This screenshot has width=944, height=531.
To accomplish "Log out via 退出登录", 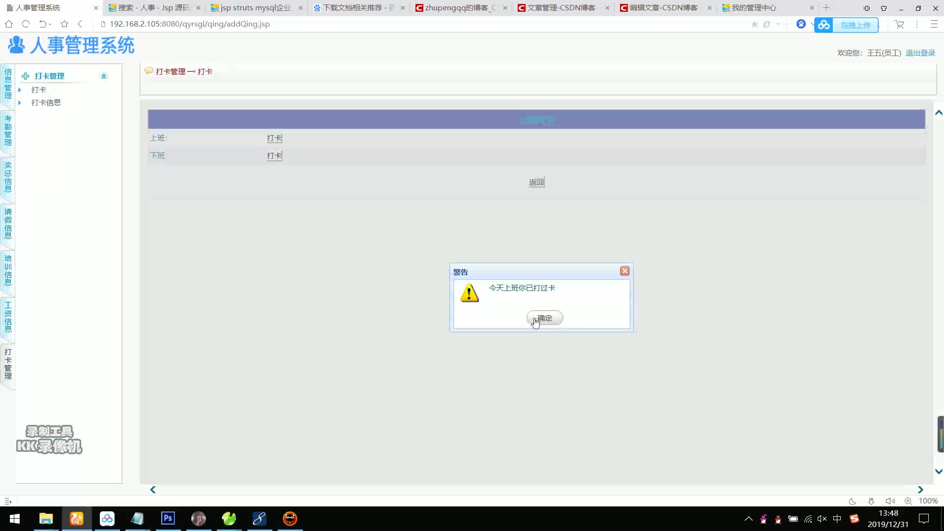I will coord(920,53).
